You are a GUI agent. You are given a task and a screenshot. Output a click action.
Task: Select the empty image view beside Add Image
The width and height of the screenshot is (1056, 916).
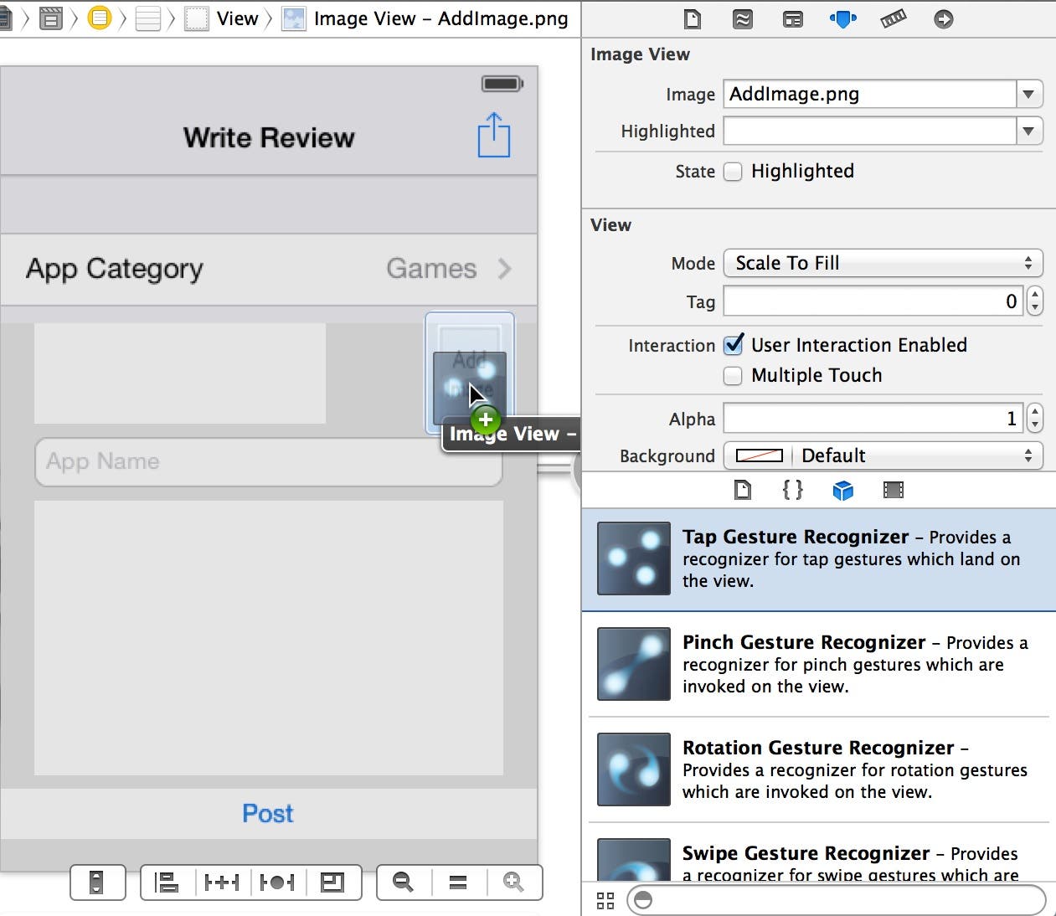click(x=180, y=373)
